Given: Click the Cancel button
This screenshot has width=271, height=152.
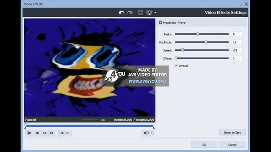Looking at the screenshot, I should click(x=232, y=144).
